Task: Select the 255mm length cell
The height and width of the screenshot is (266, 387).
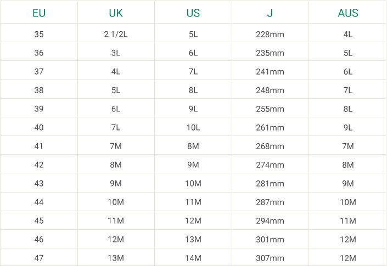Action: [270, 109]
